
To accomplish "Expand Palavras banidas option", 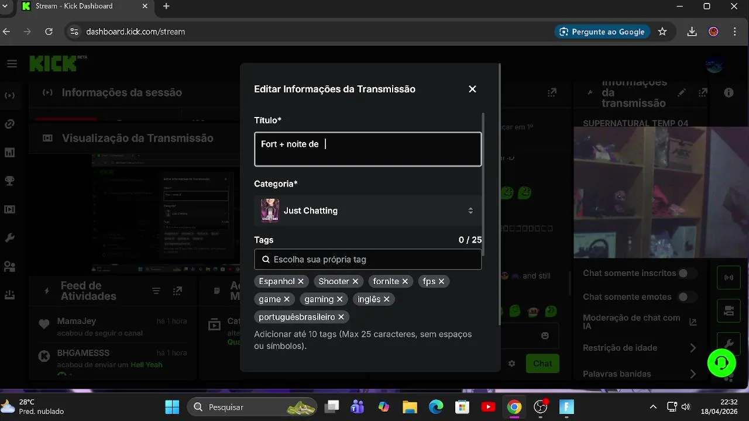I will click(693, 374).
